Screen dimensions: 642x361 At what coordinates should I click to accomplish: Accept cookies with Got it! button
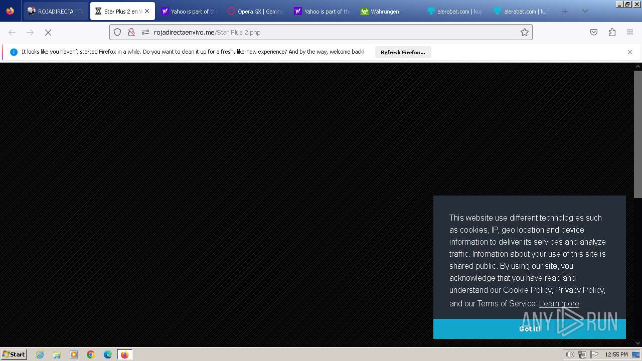530,329
